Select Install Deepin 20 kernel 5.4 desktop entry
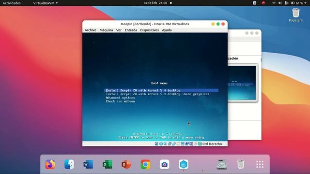The image size is (310, 174). coord(161,90)
